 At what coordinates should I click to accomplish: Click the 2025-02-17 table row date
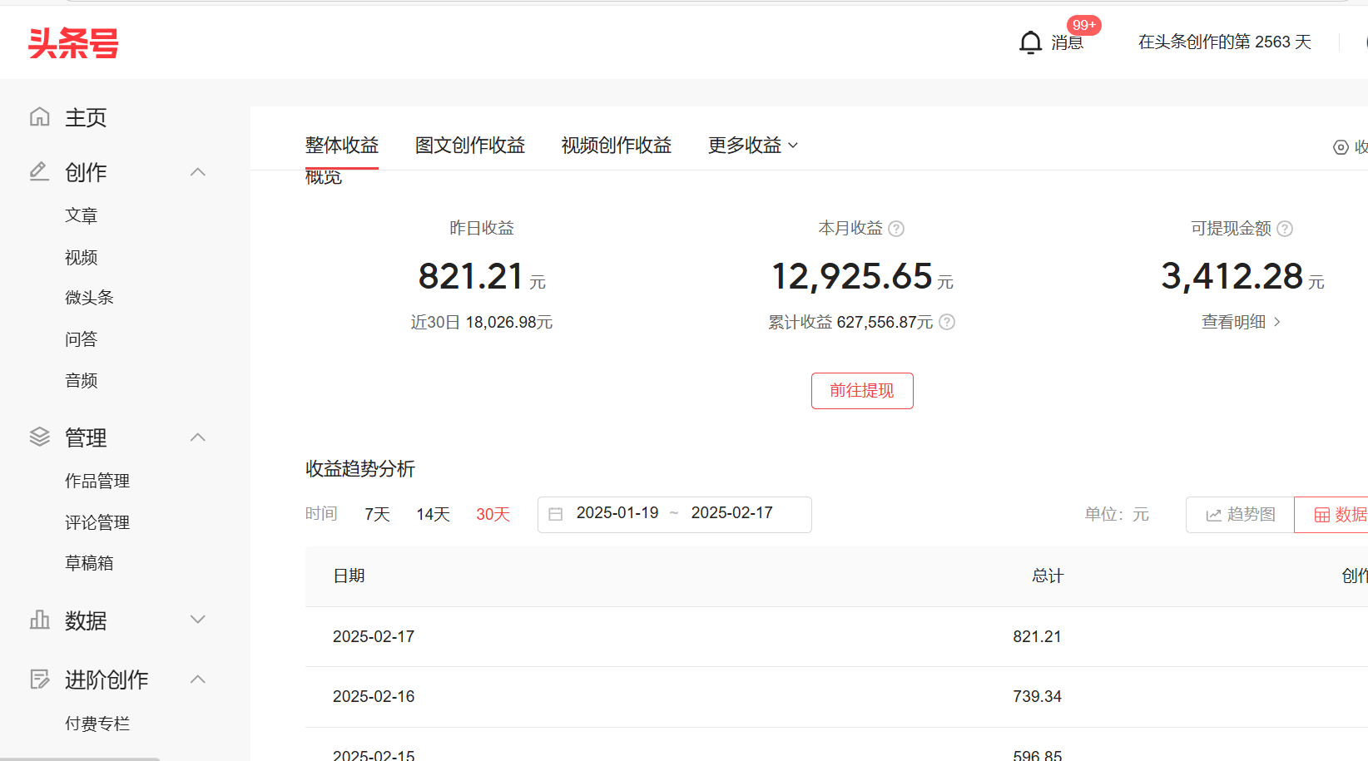pyautogui.click(x=374, y=636)
